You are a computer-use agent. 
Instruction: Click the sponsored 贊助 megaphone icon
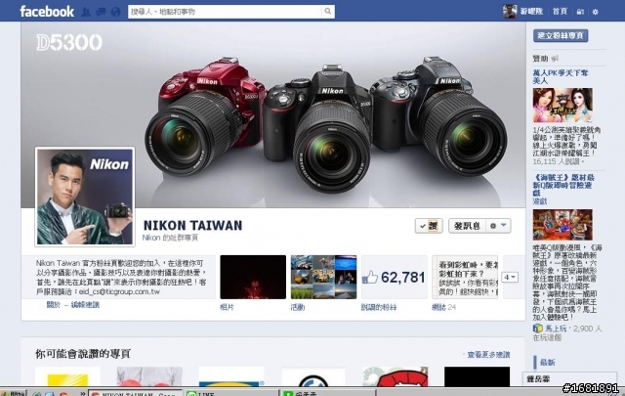[x=555, y=59]
